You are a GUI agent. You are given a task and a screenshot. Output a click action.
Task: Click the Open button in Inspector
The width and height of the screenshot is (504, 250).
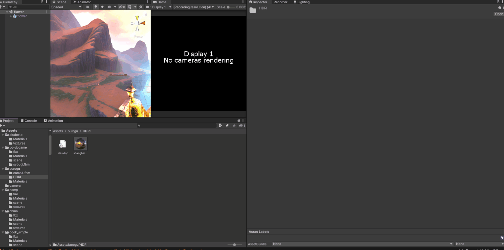(x=498, y=14)
